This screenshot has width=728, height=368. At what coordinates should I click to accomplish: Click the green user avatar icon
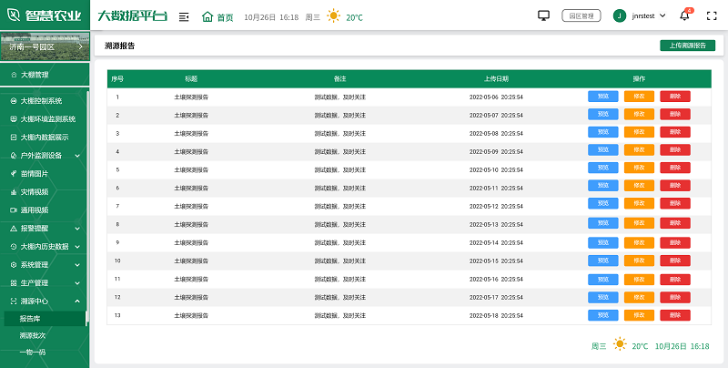[x=620, y=15]
